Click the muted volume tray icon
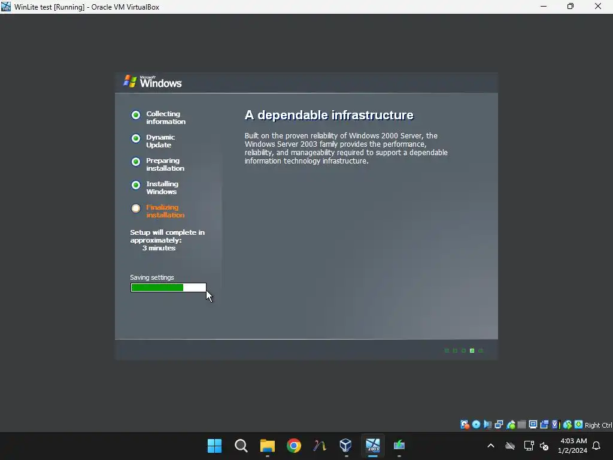 click(544, 446)
